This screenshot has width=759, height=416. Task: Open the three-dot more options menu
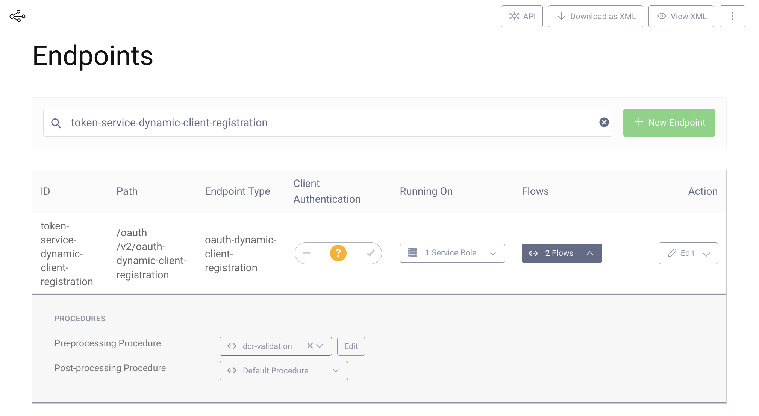point(732,16)
